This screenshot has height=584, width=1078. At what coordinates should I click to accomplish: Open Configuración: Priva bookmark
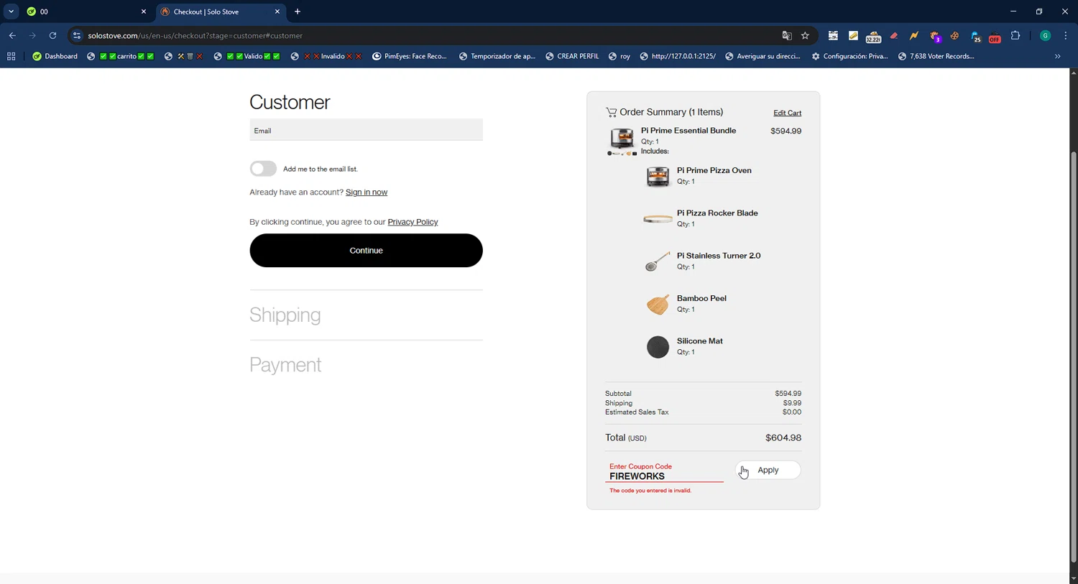[849, 56]
